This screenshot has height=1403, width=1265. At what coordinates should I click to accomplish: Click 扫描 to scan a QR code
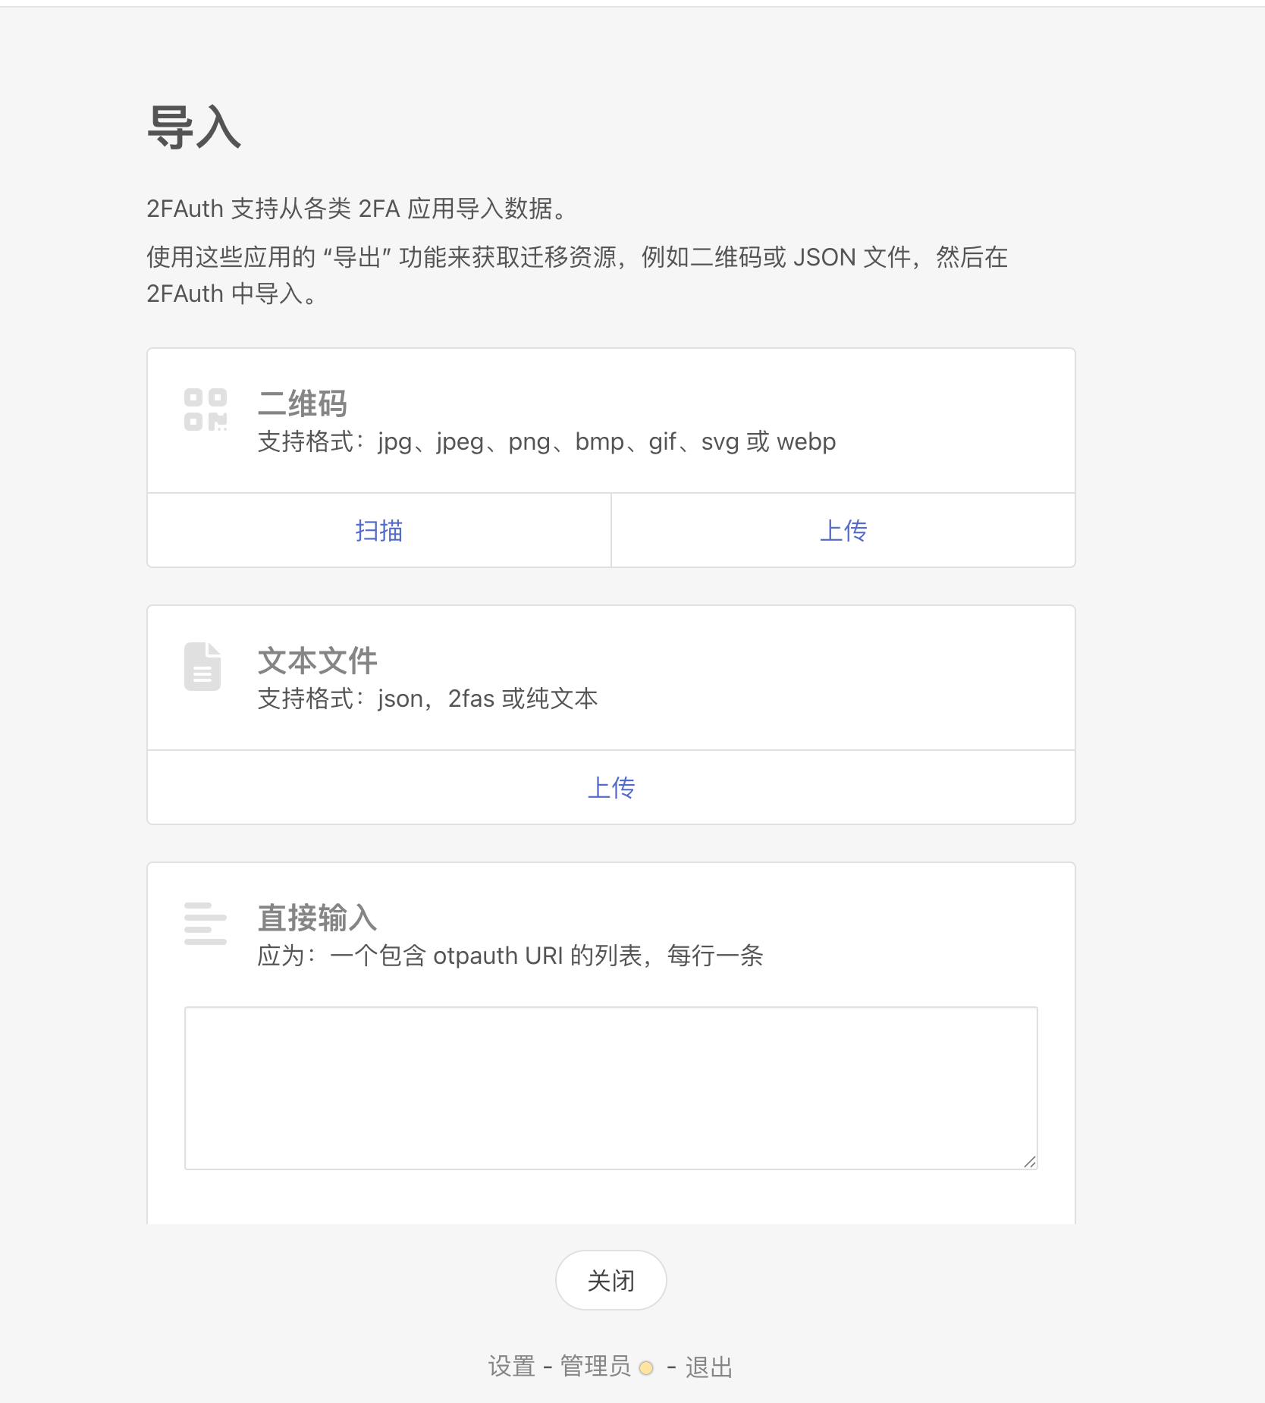[x=379, y=530]
